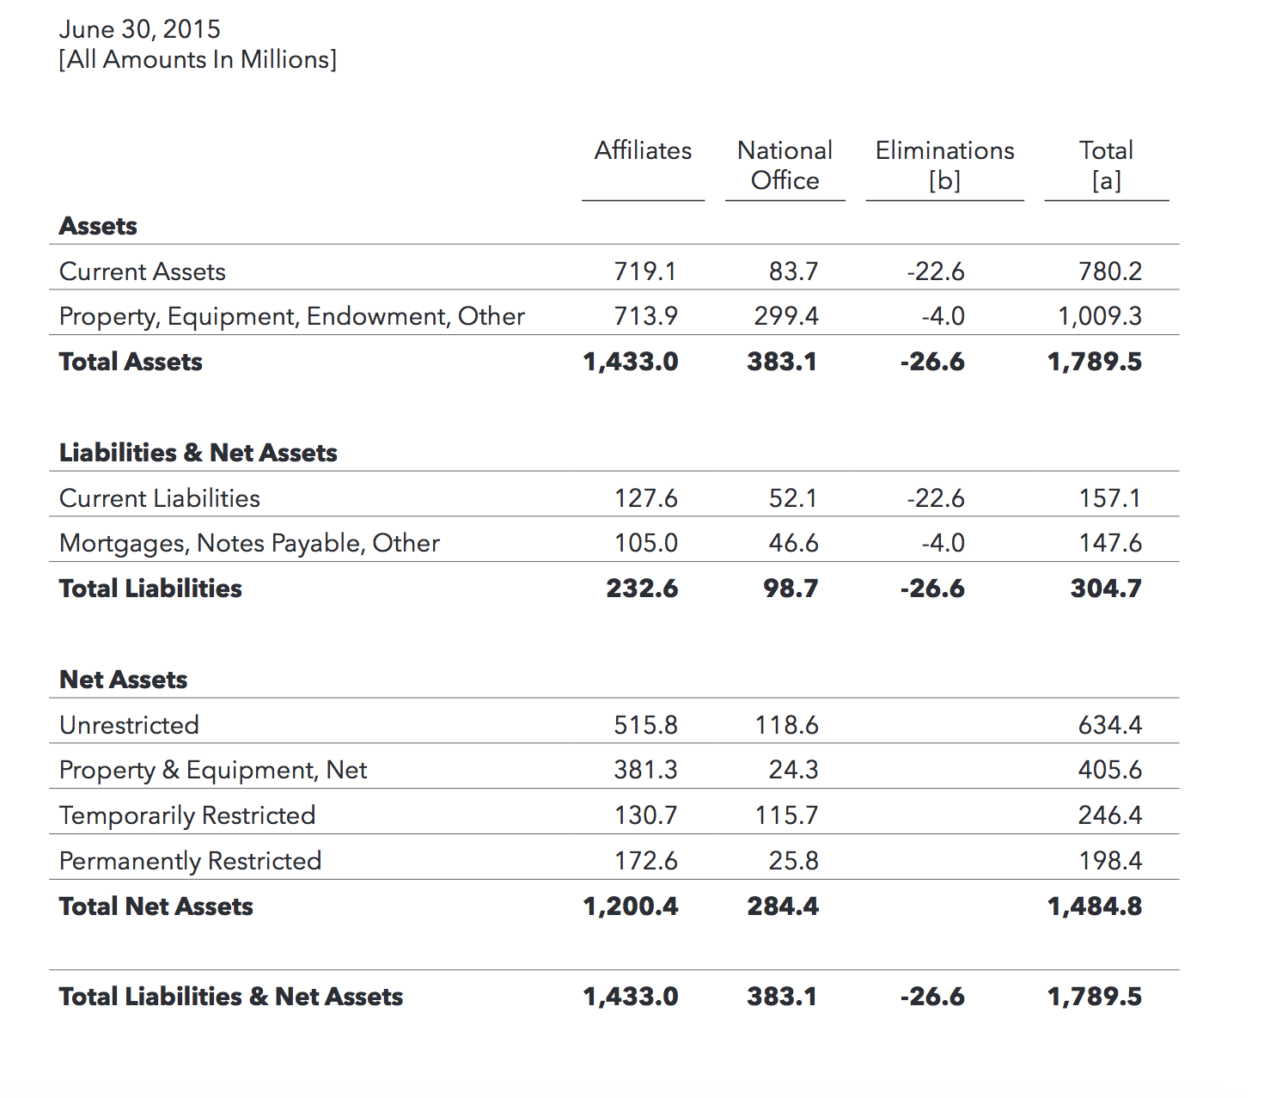Click the Total Assets row label

131,362
